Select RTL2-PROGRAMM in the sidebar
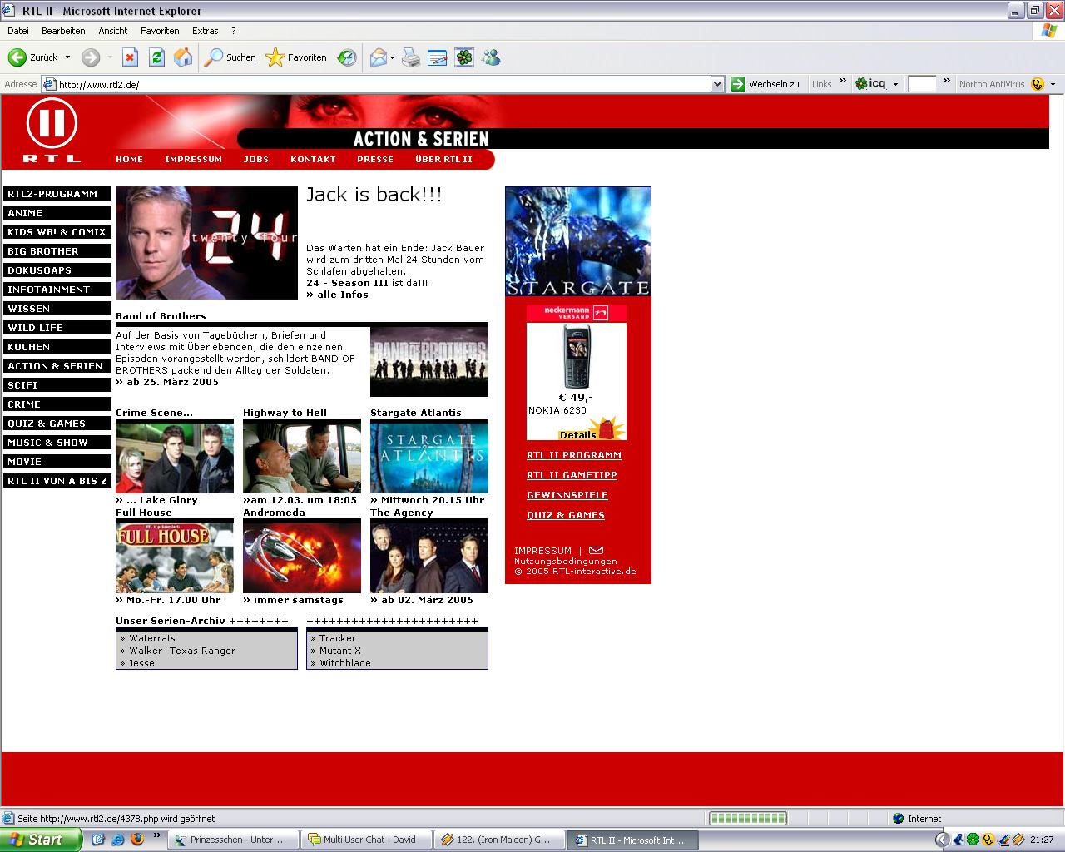Screen dimensions: 1065x852 (x=57, y=194)
